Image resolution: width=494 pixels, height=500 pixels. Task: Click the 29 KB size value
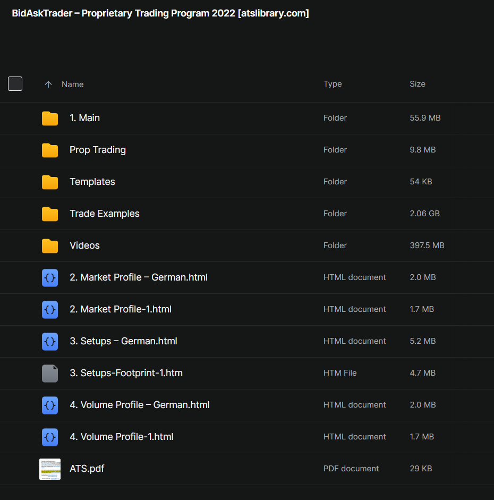421,469
